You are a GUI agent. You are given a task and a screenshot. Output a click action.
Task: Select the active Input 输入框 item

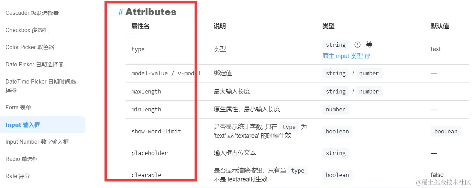[x=43, y=125]
